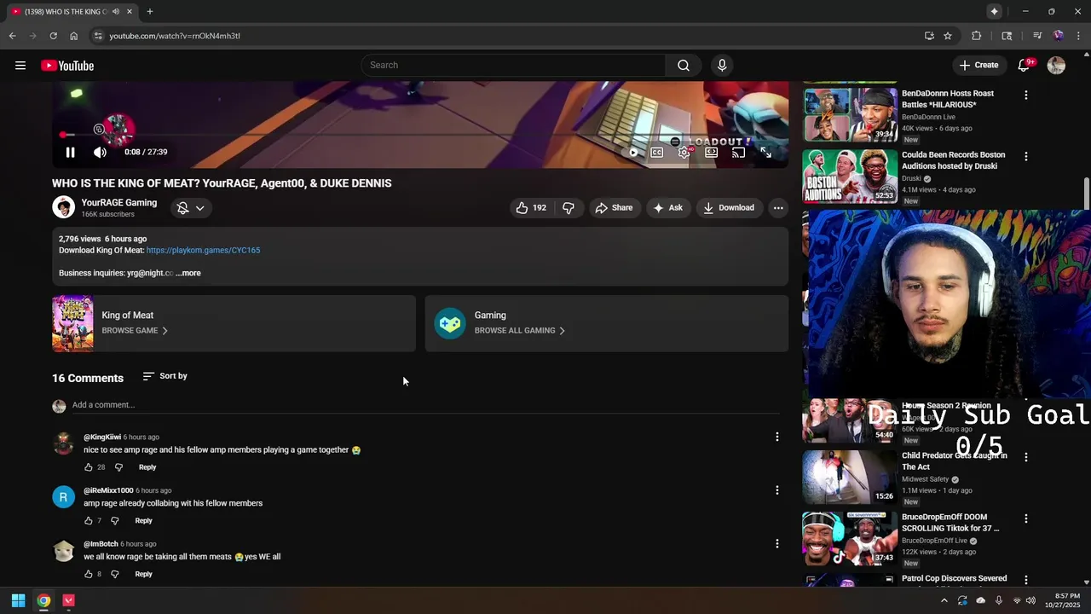Open the YourRAGE Gaming channel name
The height and width of the screenshot is (614, 1091).
(119, 203)
